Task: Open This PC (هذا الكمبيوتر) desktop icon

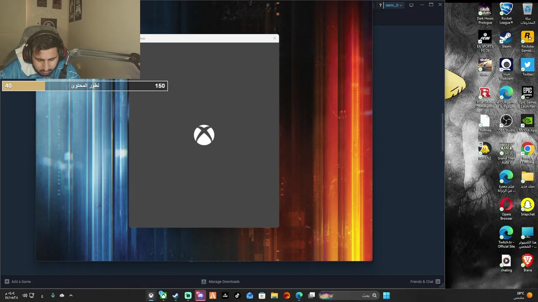Action: point(527,237)
